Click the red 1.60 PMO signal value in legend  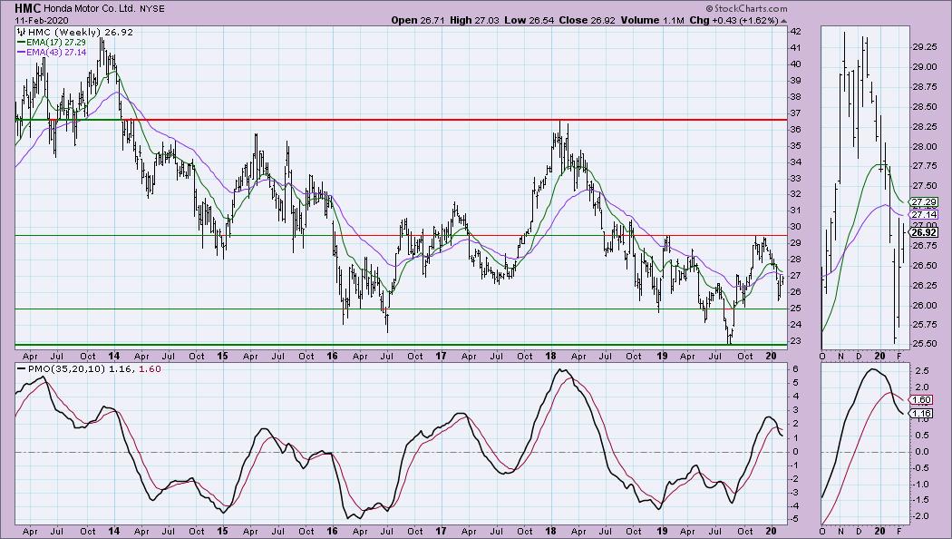coord(150,368)
